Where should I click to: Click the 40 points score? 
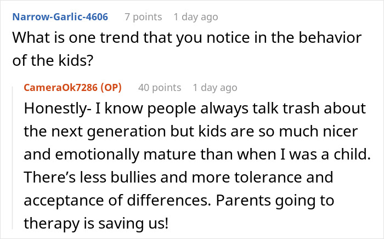pyautogui.click(x=159, y=87)
